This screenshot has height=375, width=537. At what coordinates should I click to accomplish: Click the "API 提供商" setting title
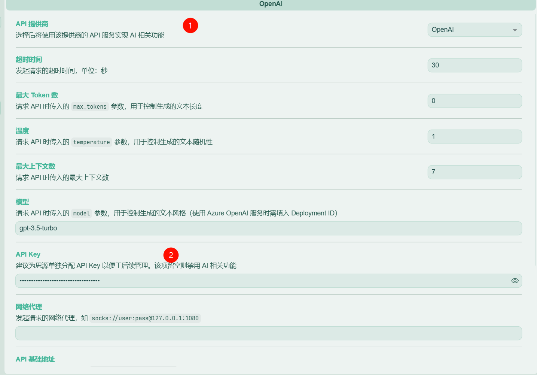click(32, 24)
